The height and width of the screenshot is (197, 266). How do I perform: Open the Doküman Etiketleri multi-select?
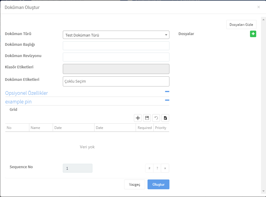tap(116, 81)
